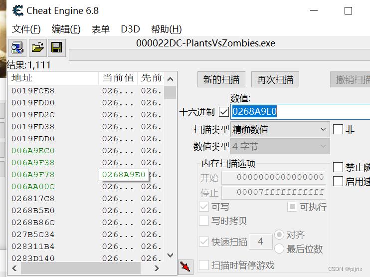Select address row 0019FCE8
The width and height of the screenshot is (370, 277).
click(86, 91)
